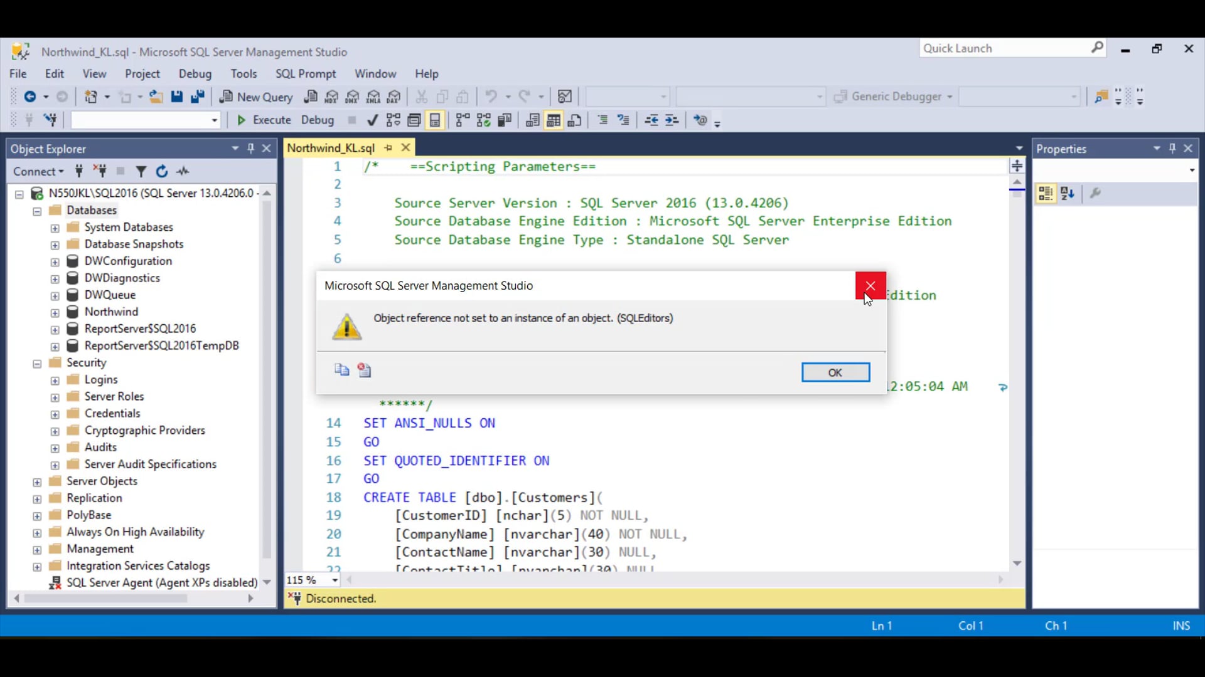Click the MDX query icon
This screenshot has width=1205, height=677.
[332, 97]
